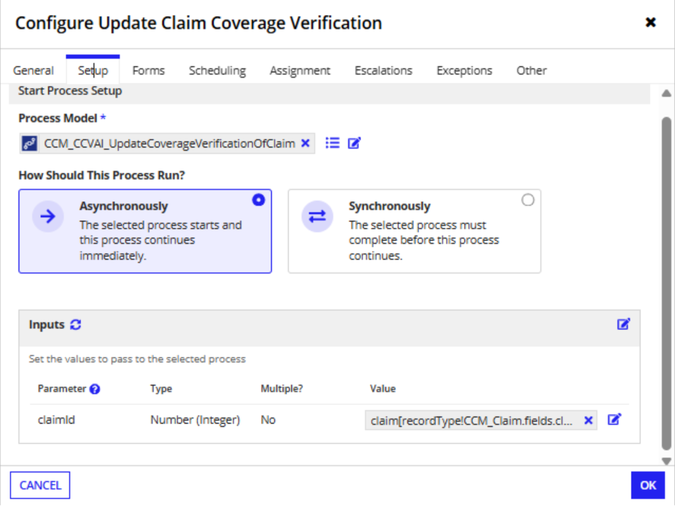Click the Number (Integer) type cell
This screenshot has height=510, width=675.
pos(195,420)
